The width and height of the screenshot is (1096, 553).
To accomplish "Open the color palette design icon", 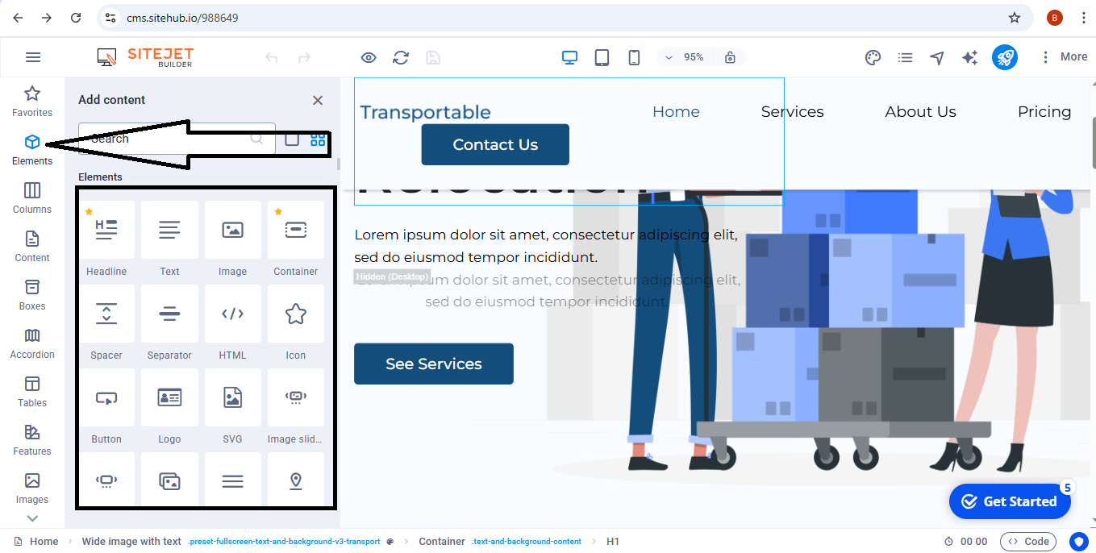I will tap(873, 57).
